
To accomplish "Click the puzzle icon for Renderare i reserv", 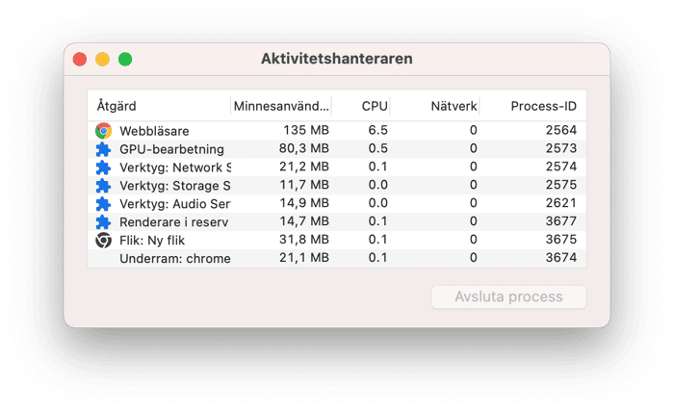I will (103, 222).
